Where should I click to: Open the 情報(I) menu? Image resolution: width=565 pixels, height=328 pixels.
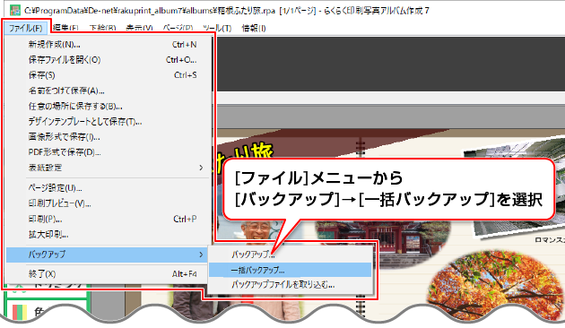pyautogui.click(x=254, y=28)
